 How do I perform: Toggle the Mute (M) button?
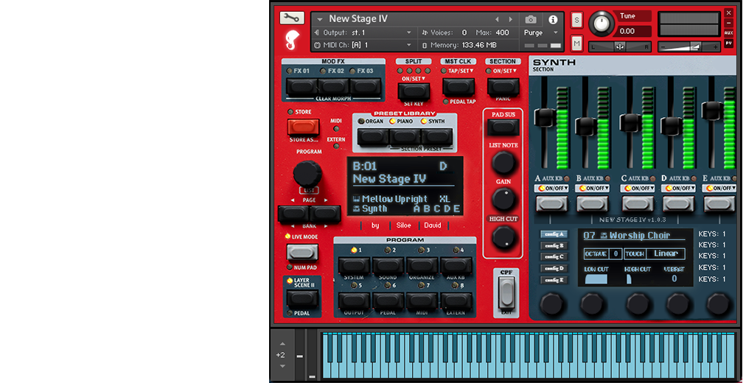[x=576, y=44]
